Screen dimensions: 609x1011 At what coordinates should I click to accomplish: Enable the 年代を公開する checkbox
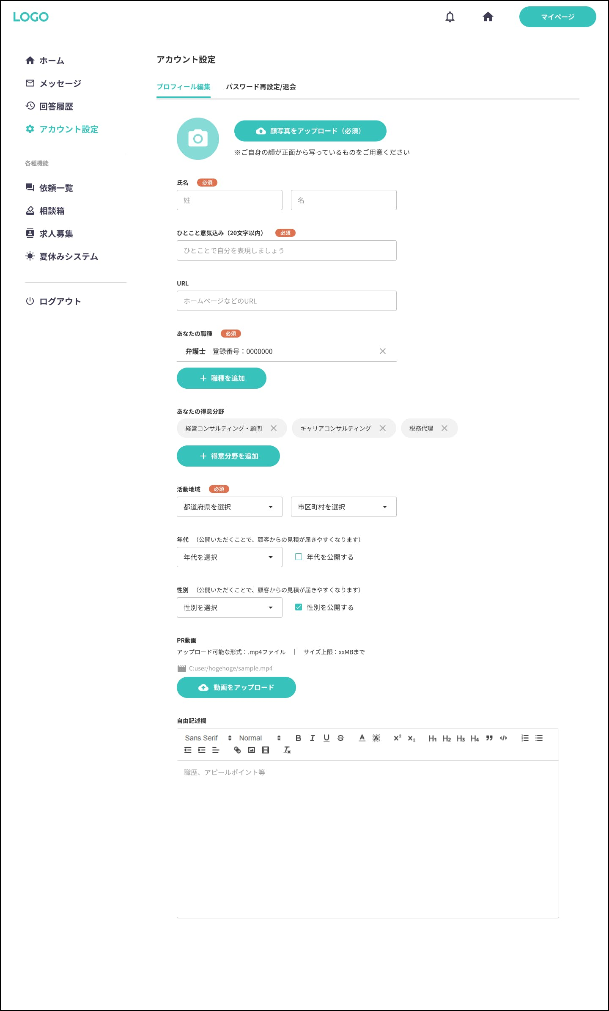point(299,557)
